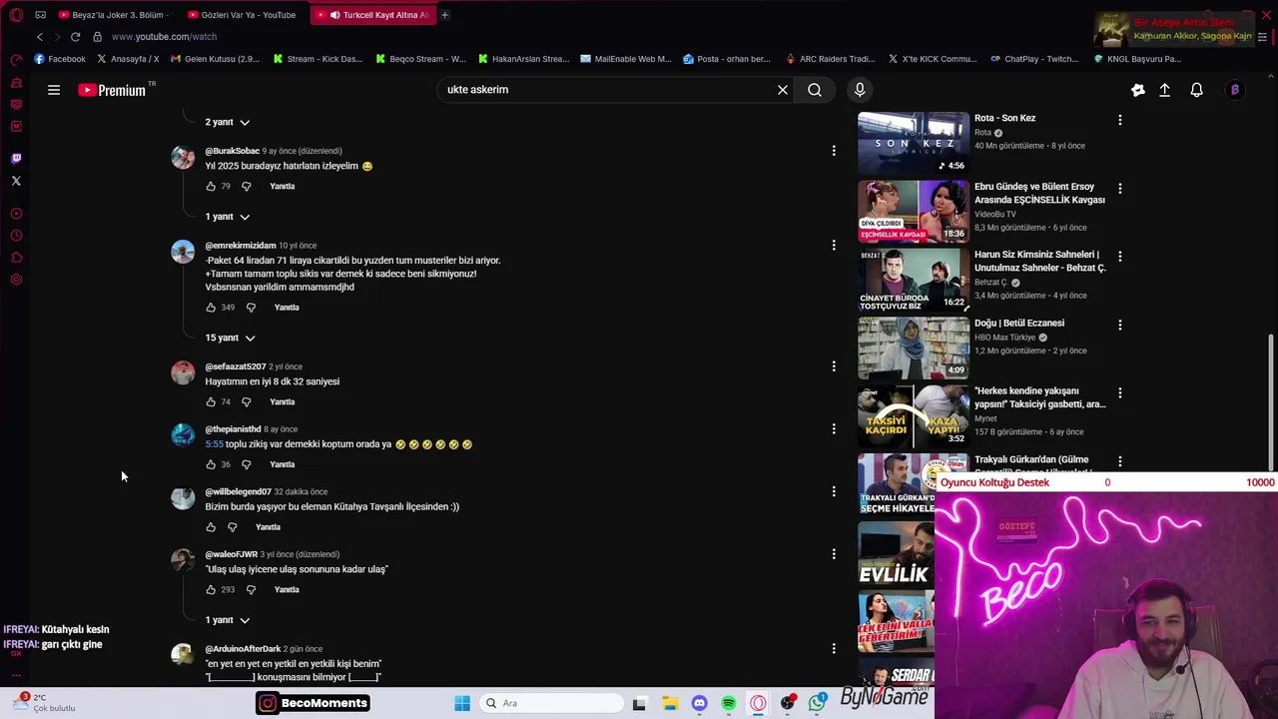Open the YouTube Create upload icon
The image size is (1278, 719).
(x=1164, y=90)
